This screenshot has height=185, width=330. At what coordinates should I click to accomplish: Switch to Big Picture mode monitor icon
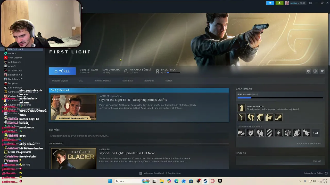310,3
